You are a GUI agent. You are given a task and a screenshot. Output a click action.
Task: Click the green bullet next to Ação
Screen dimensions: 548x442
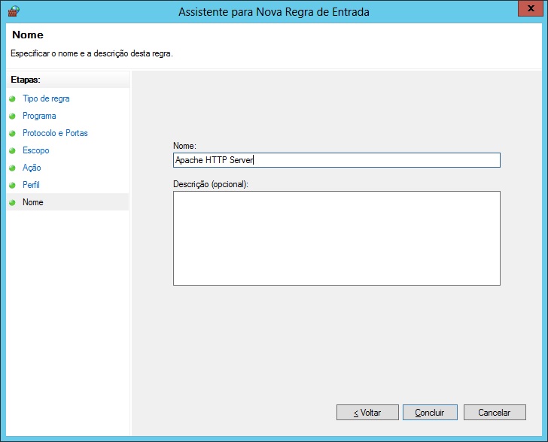[12, 168]
